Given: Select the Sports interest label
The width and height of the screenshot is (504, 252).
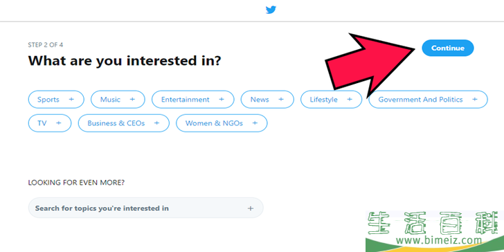Looking at the screenshot, I should coord(48,99).
